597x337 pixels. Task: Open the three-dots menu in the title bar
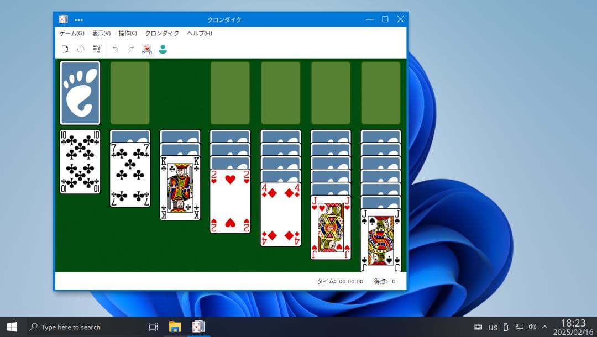click(x=78, y=19)
